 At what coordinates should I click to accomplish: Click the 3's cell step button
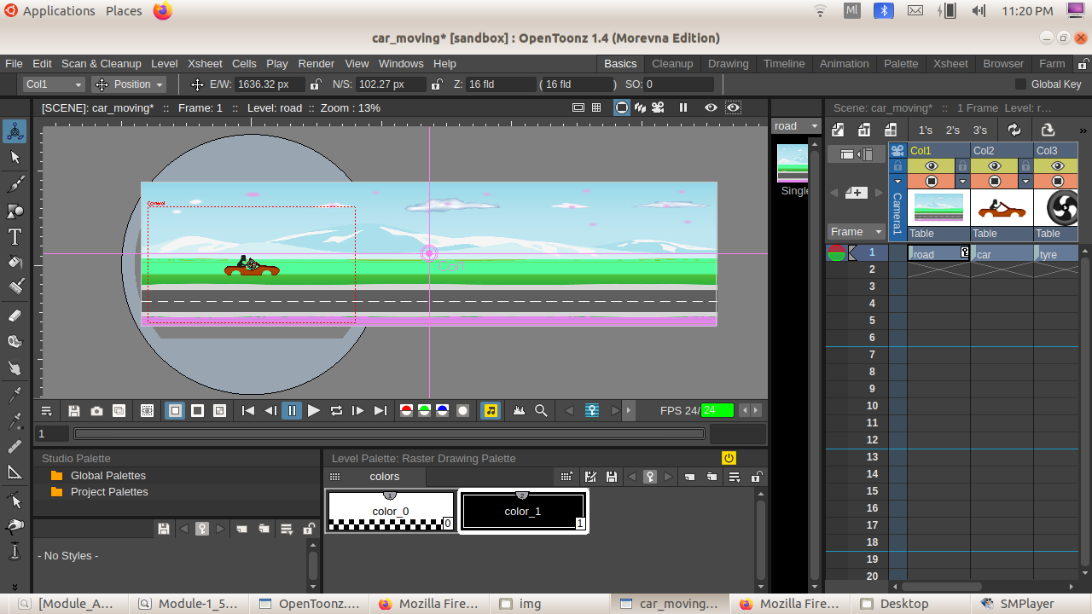(x=980, y=130)
